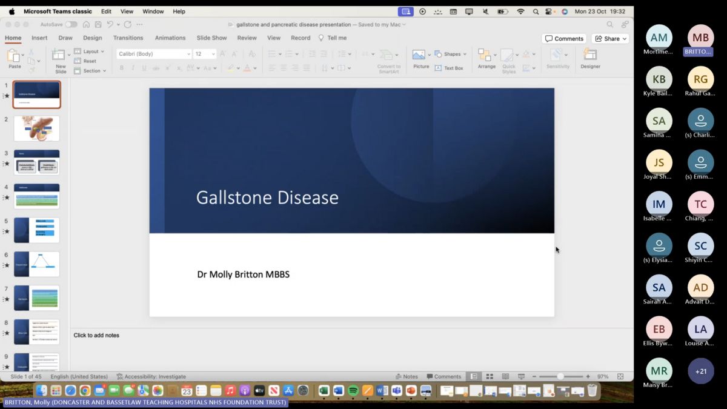Open the Edit menu in menu bar

coord(106,12)
